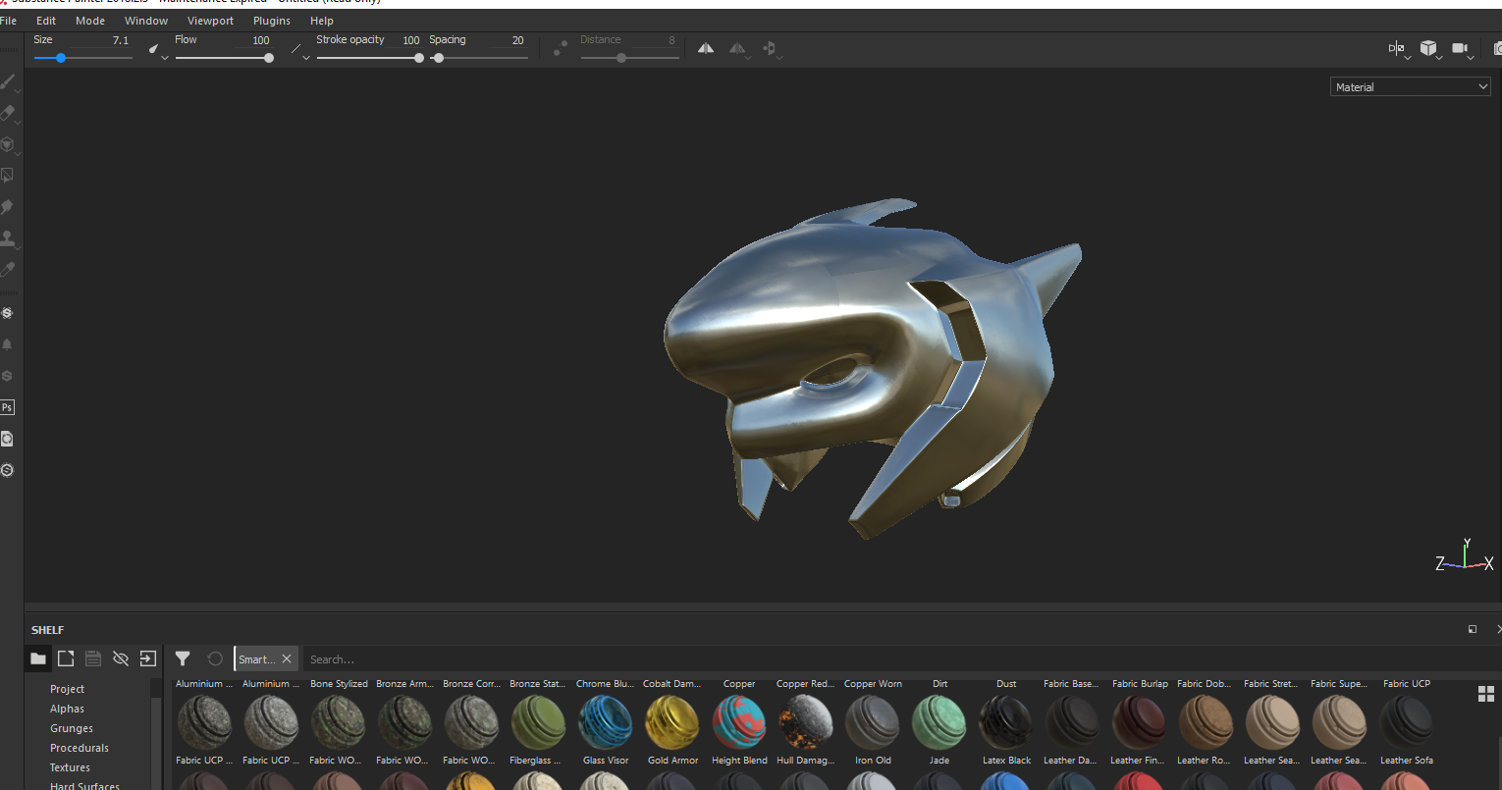Switch shelf to grid view icon
Viewport: 1502px width, 790px height.
pos(1485,695)
